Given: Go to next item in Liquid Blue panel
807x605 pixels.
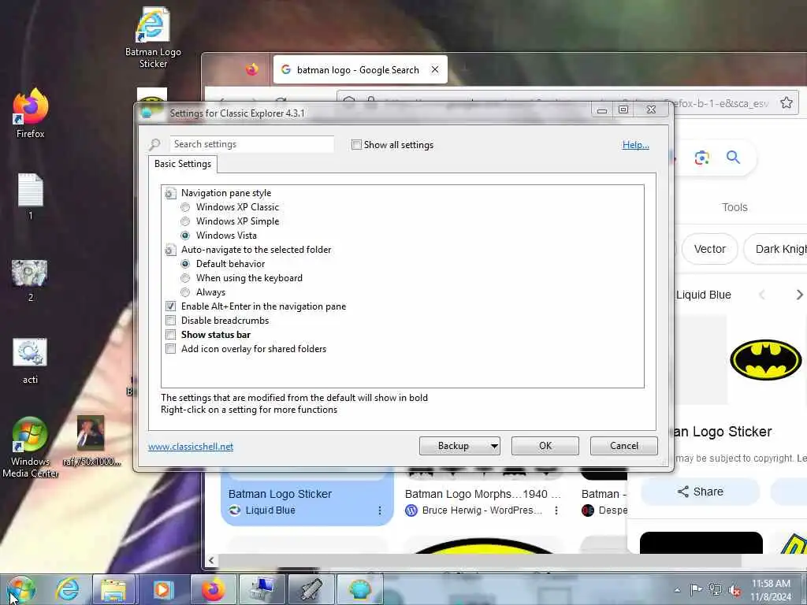Looking at the screenshot, I should coord(799,295).
